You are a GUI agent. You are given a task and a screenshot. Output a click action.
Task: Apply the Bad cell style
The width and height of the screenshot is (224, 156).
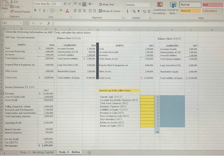point(212,5)
